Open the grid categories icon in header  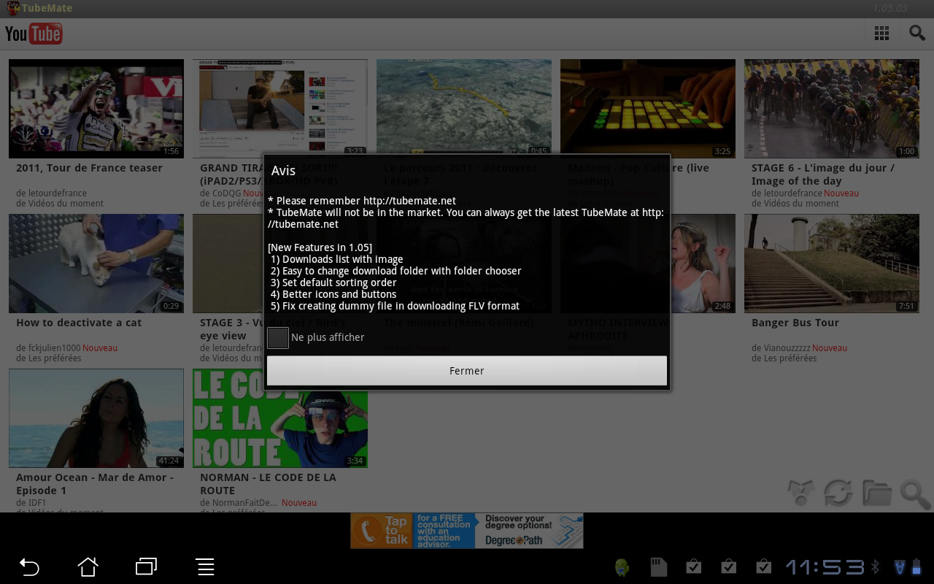881,34
